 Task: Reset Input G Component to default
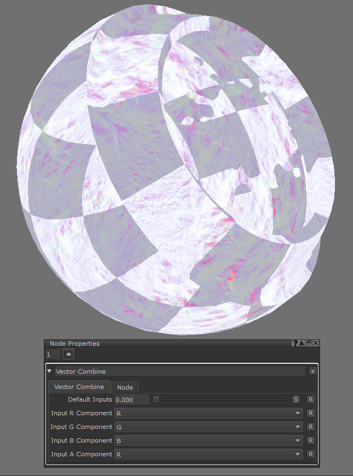tap(311, 427)
